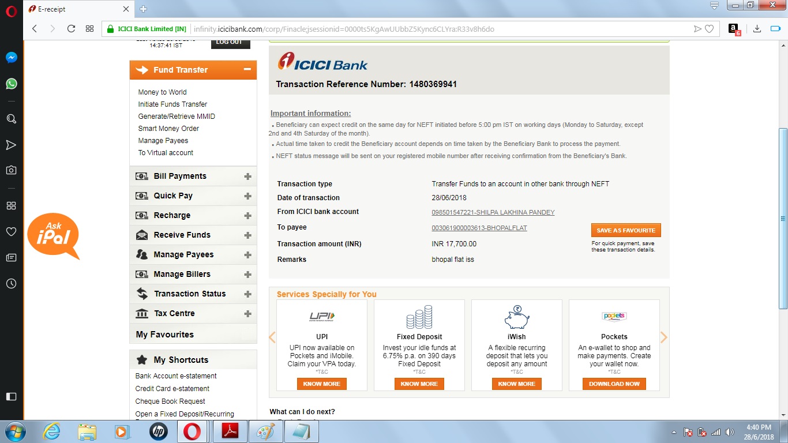Click the Ask iPal chat bubble
Screen dimensions: 788x443
coord(53,235)
